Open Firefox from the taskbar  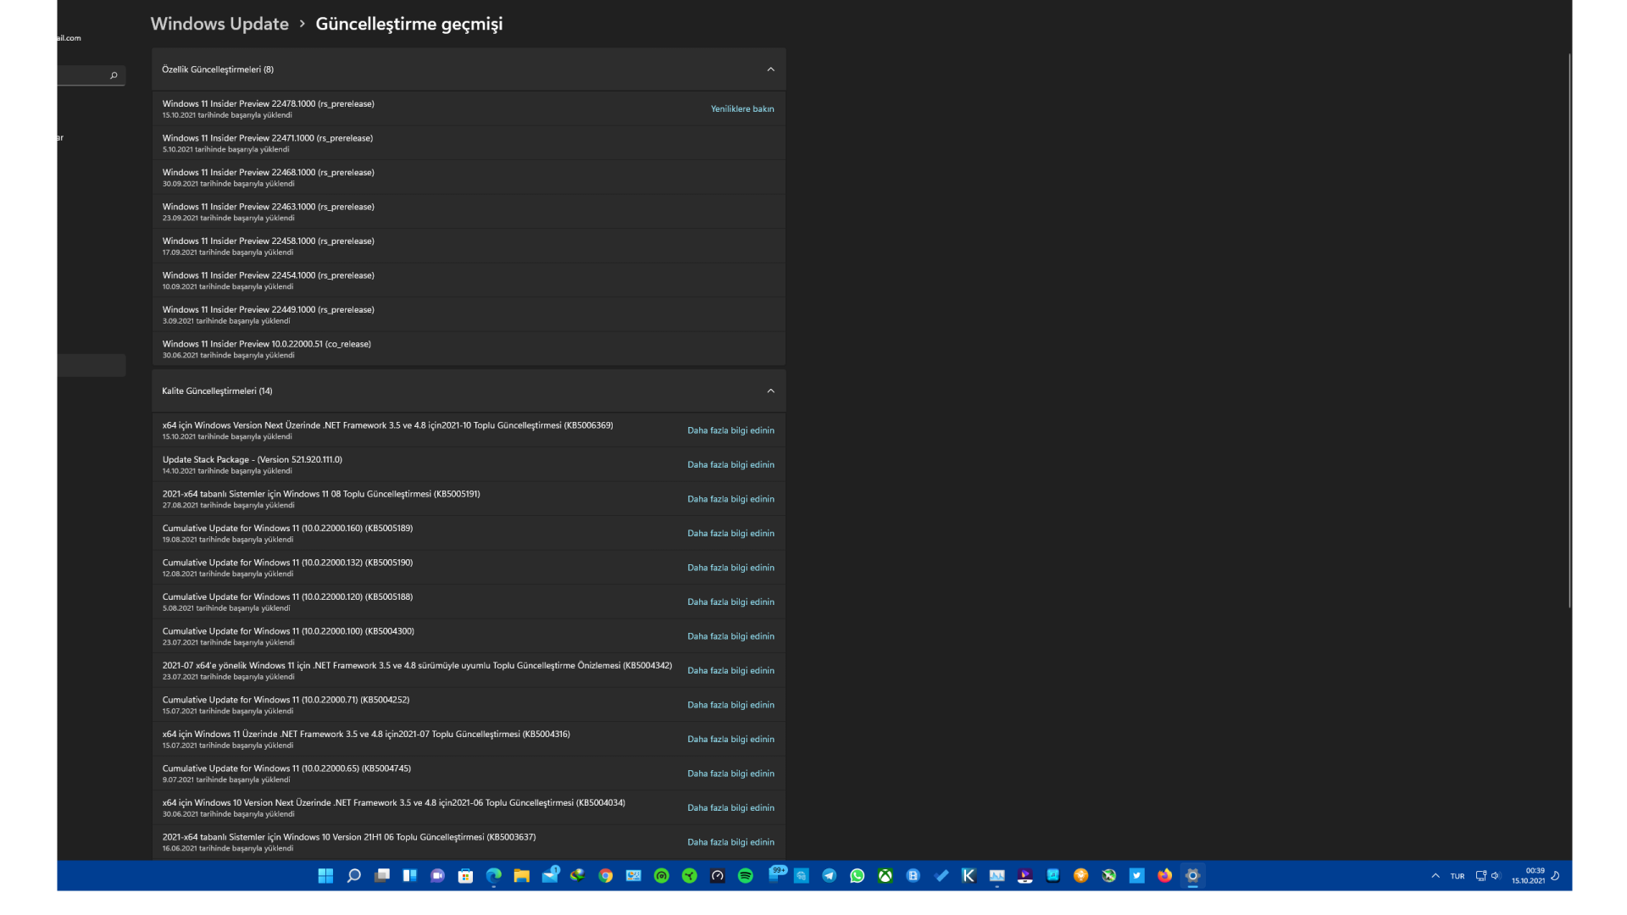(x=1164, y=876)
